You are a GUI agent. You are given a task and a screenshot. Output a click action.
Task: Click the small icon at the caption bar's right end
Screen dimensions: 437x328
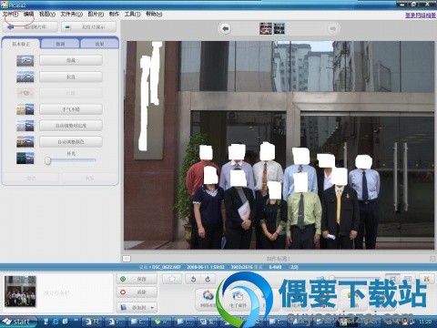(432, 259)
